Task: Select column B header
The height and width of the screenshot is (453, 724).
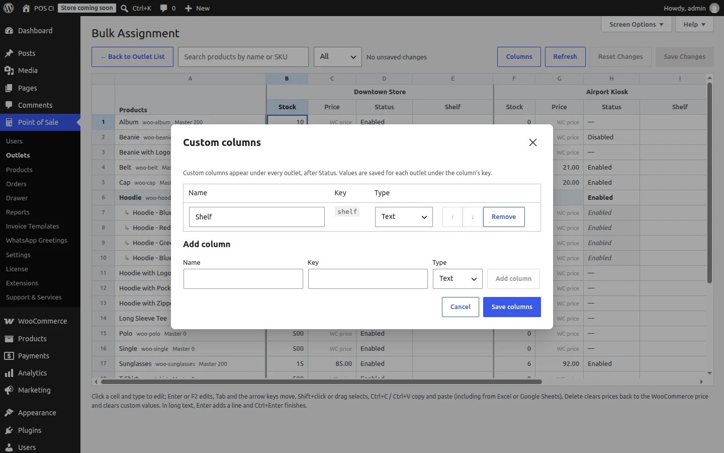Action: pyautogui.click(x=287, y=79)
